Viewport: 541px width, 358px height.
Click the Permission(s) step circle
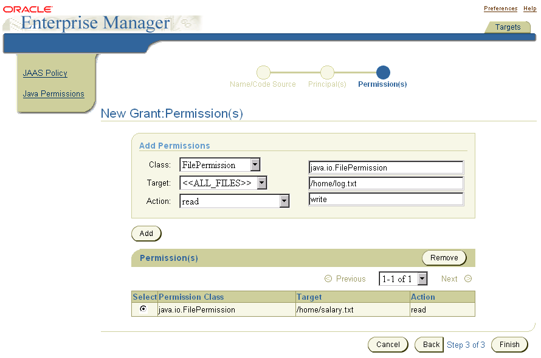pyautogui.click(x=383, y=72)
